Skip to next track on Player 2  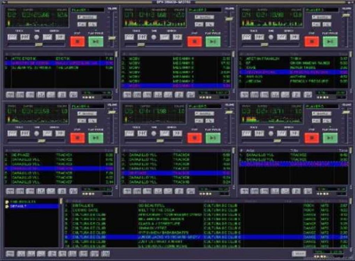(x=142, y=37)
